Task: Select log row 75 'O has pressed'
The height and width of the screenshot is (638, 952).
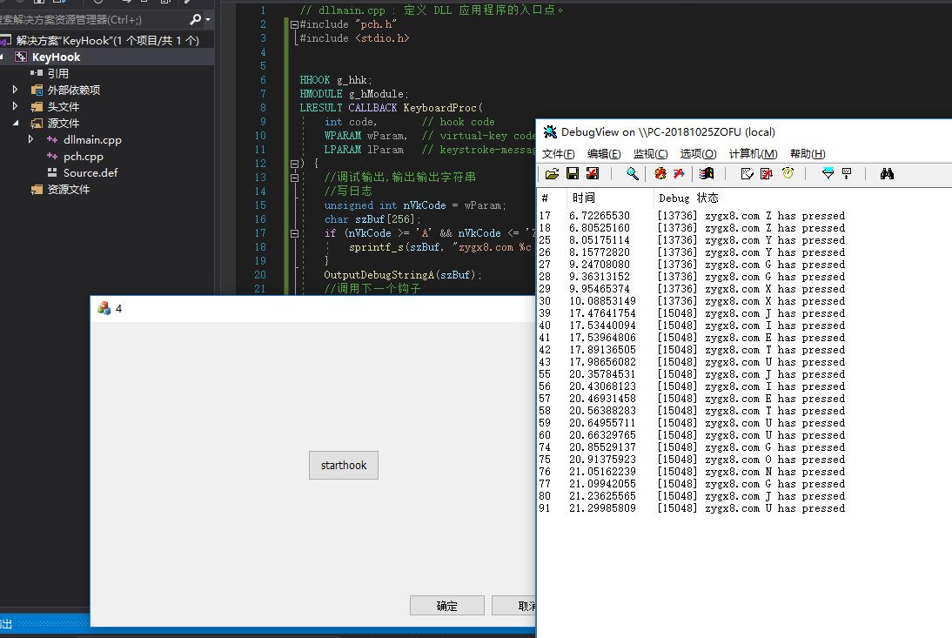Action: [692, 460]
